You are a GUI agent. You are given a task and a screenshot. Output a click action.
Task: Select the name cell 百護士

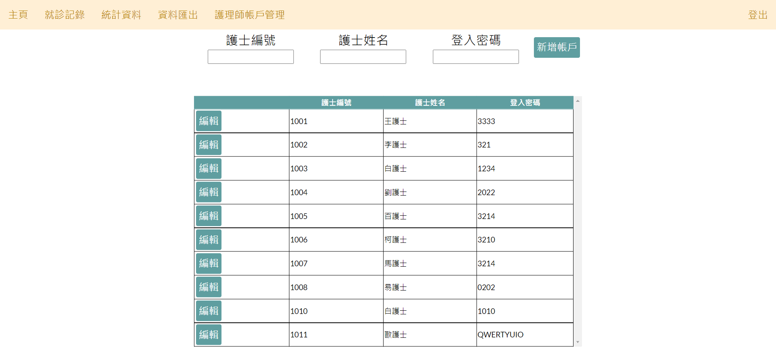point(430,216)
